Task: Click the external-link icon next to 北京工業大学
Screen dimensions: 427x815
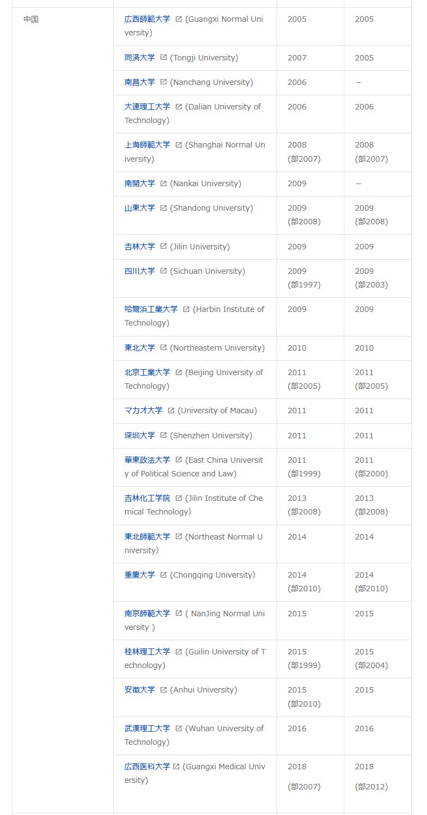Action: 178,372
